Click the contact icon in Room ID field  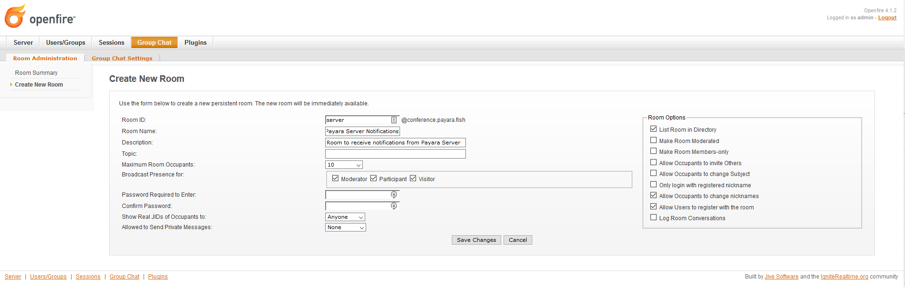[x=394, y=120]
